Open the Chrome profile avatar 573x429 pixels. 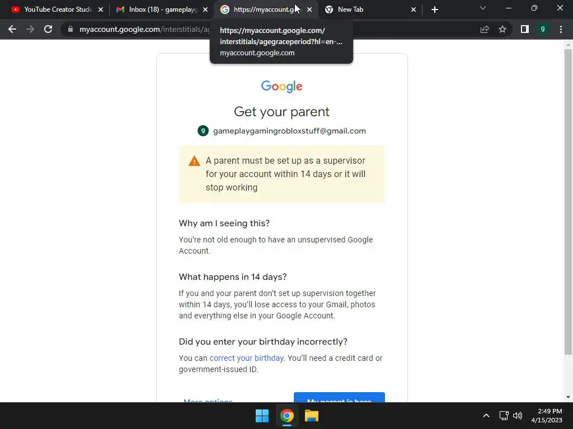click(543, 29)
